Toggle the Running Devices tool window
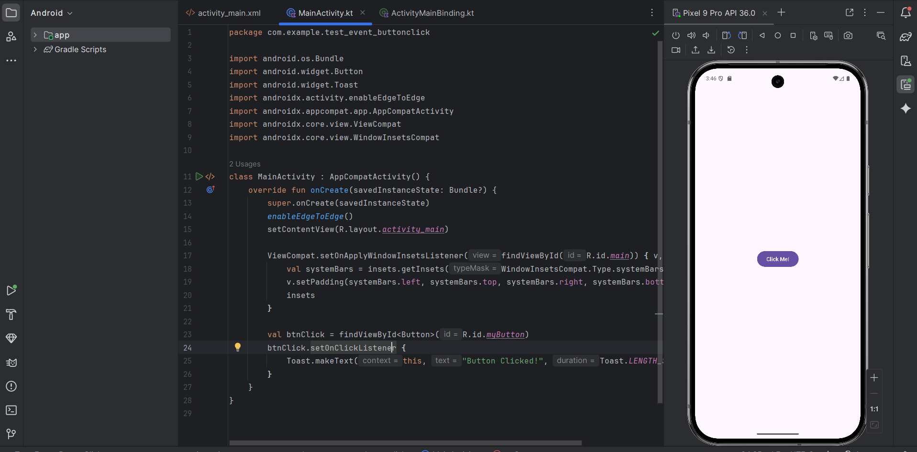The width and height of the screenshot is (917, 452). click(x=906, y=85)
